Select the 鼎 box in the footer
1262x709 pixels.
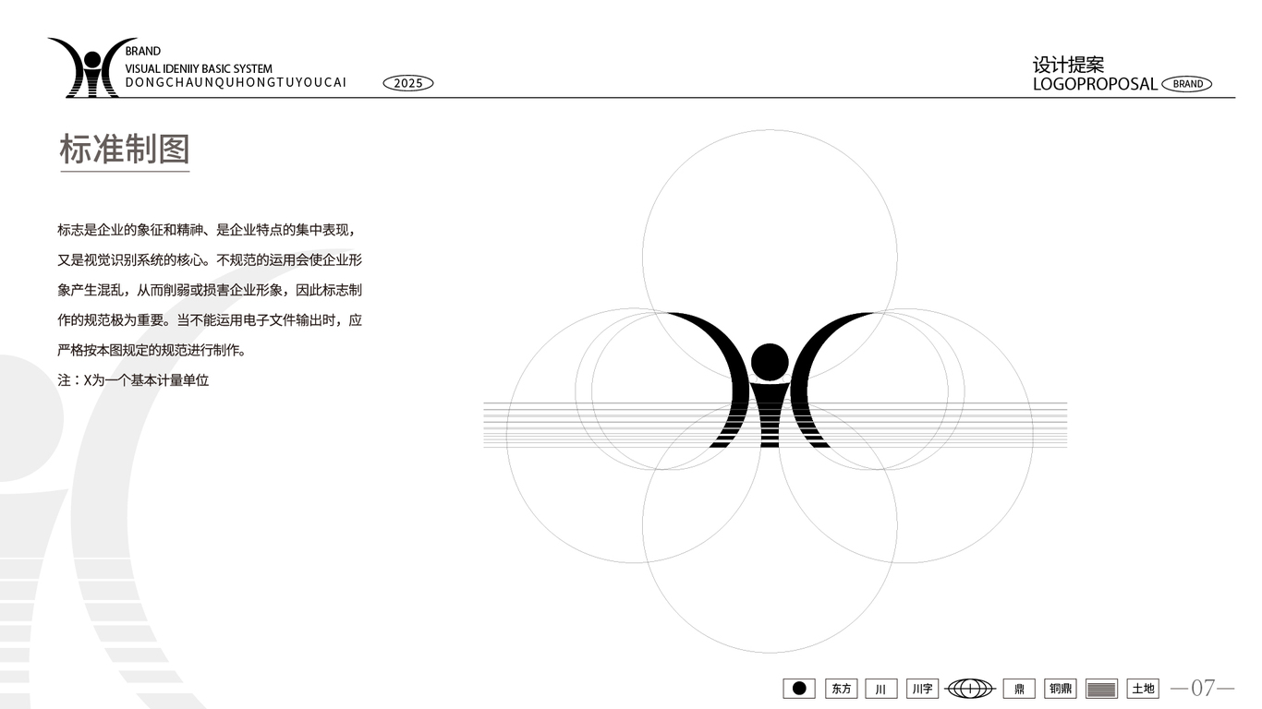click(x=1019, y=689)
